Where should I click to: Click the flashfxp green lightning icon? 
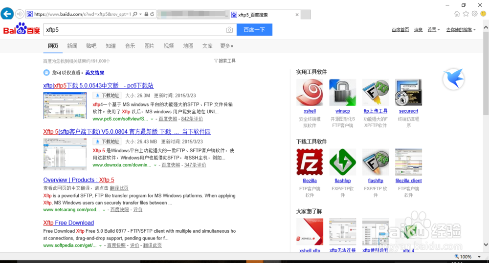(x=342, y=162)
